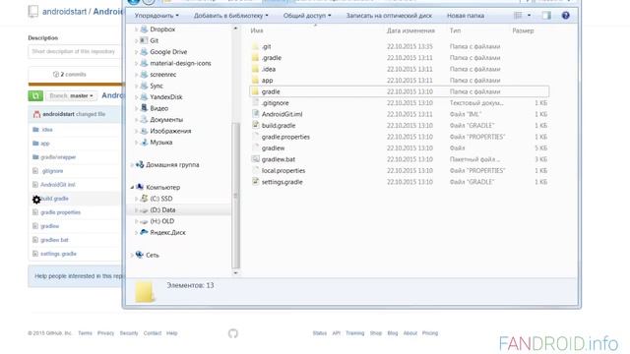This screenshot has width=630, height=354.
Task: Select the Изображения library
Action: 170,131
